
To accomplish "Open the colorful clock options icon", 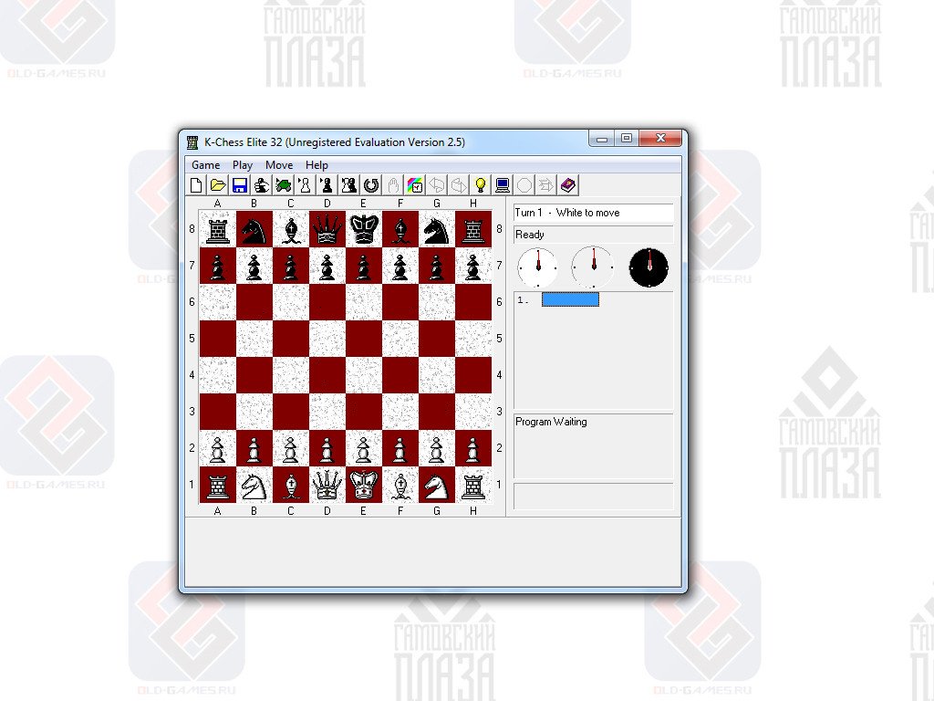I will coord(415,185).
